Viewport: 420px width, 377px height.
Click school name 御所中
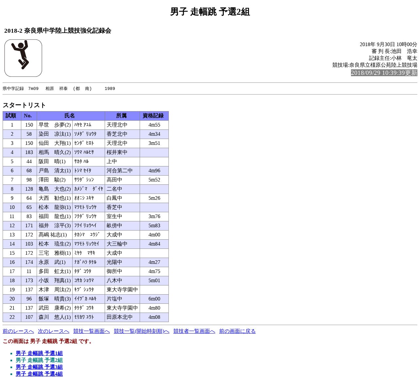[114, 271]
